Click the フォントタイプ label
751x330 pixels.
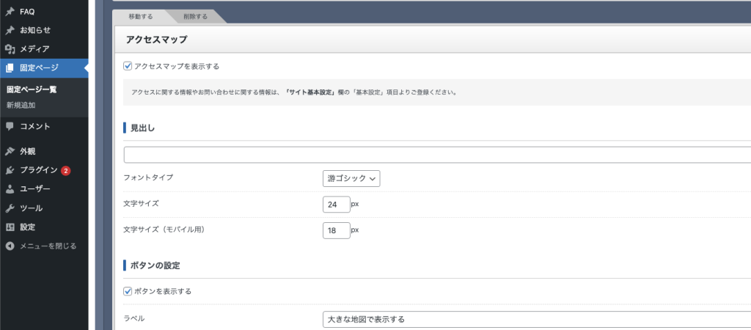tap(148, 177)
